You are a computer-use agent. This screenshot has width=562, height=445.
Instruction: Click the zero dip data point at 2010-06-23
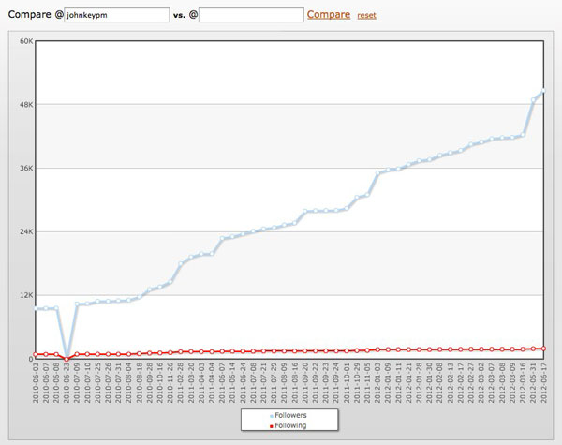67,358
